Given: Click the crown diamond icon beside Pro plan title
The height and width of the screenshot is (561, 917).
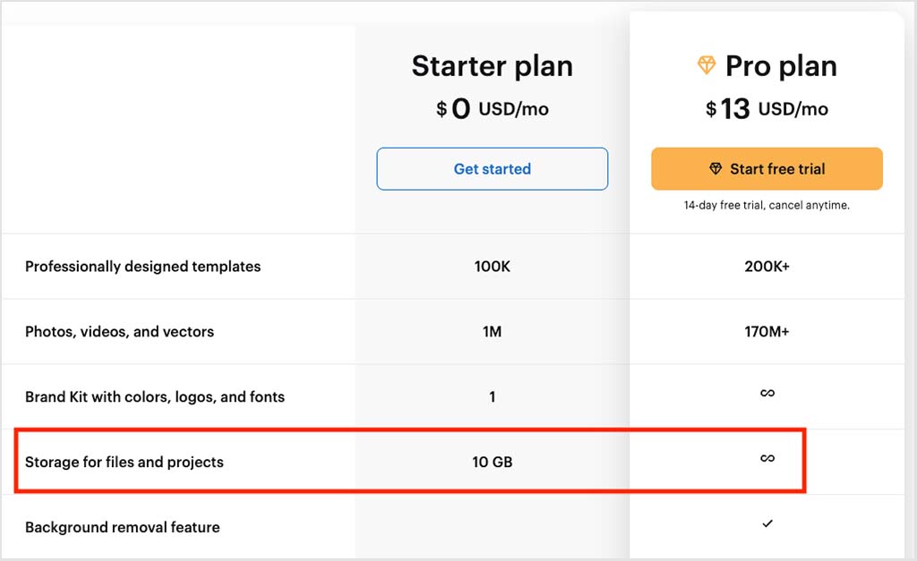Looking at the screenshot, I should click(708, 65).
